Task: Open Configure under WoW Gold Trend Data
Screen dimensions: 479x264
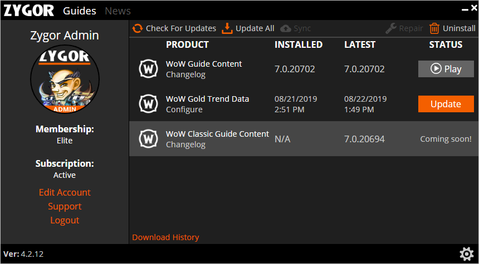Action: click(184, 109)
